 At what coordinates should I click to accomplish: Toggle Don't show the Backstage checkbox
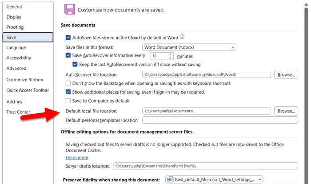click(x=68, y=83)
